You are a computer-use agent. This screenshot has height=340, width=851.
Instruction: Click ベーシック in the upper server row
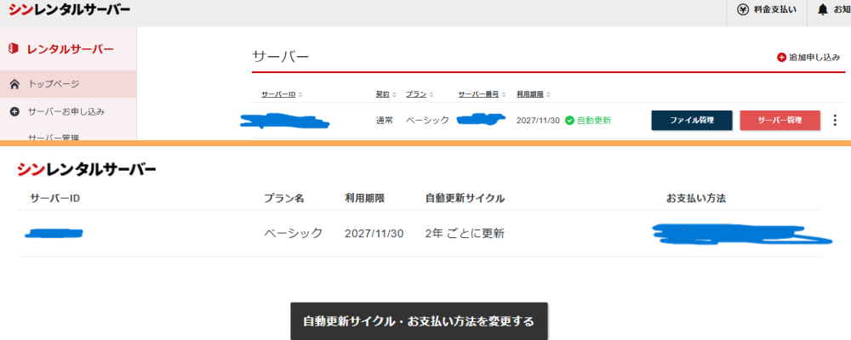click(428, 121)
